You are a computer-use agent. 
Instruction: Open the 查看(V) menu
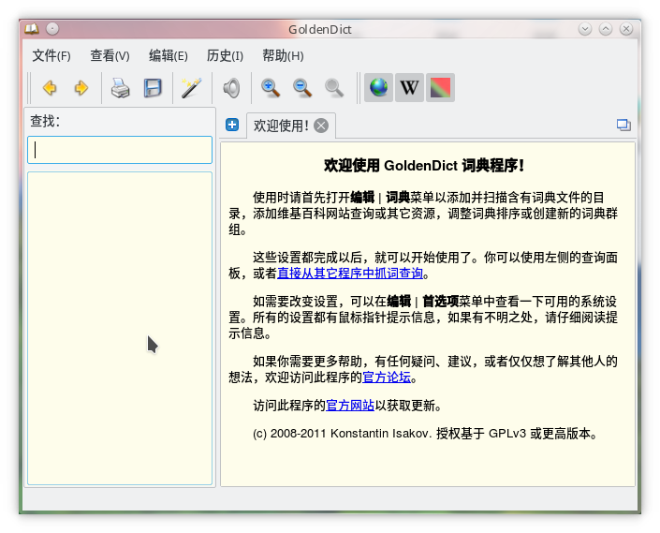pyautogui.click(x=110, y=55)
